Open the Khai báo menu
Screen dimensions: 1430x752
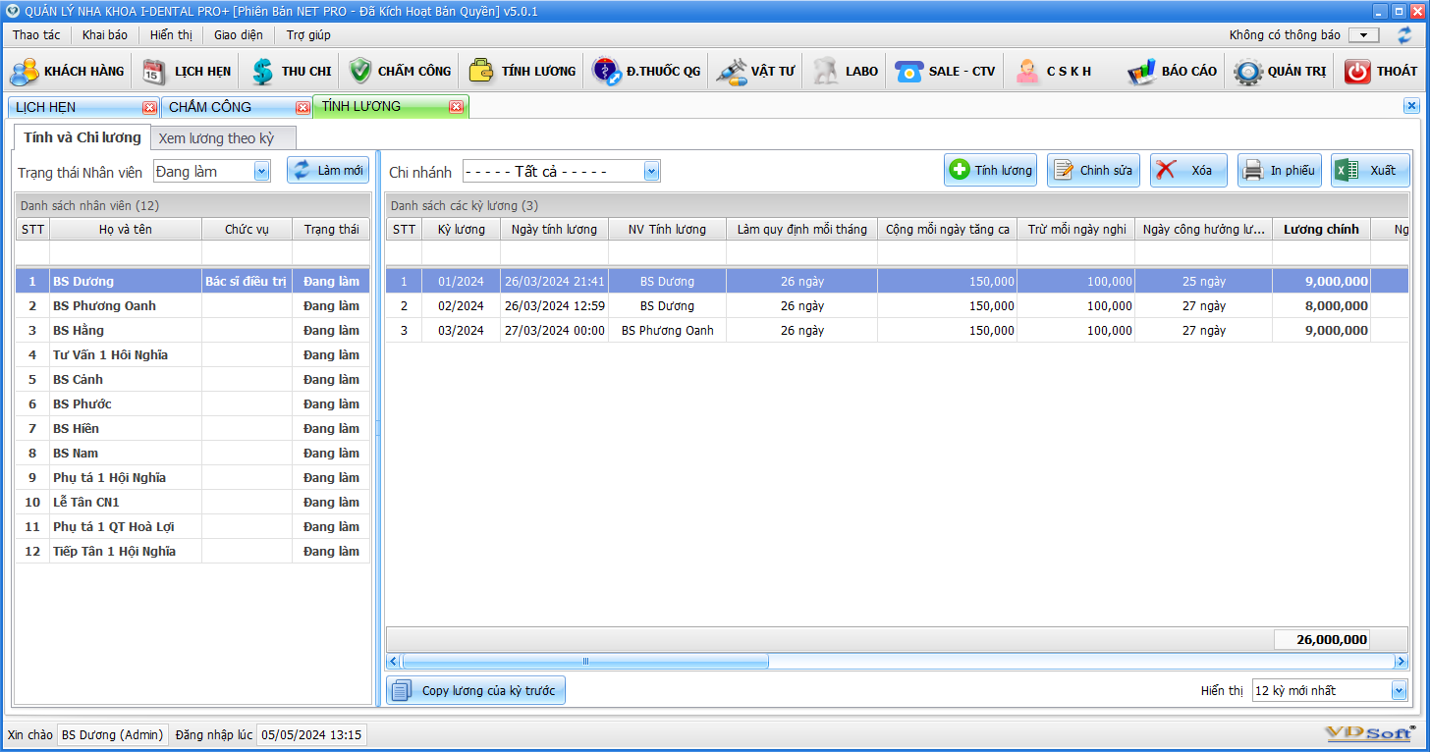point(105,34)
